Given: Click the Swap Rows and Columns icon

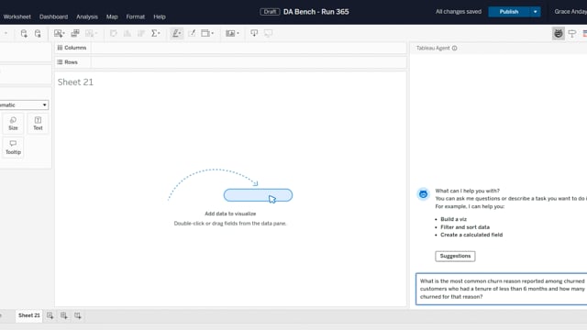Looking at the screenshot, I should (x=114, y=33).
